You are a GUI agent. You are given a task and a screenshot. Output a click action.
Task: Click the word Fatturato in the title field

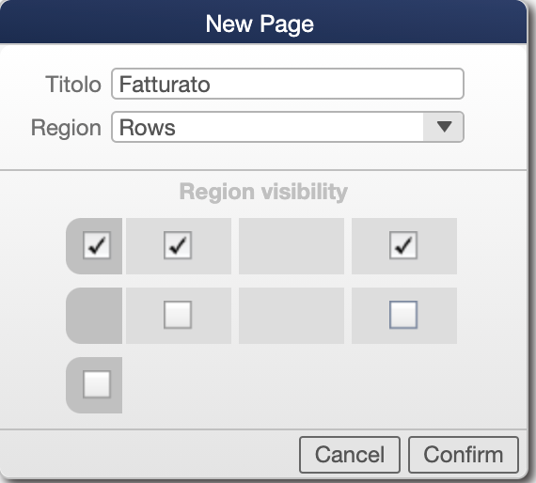coord(165,84)
